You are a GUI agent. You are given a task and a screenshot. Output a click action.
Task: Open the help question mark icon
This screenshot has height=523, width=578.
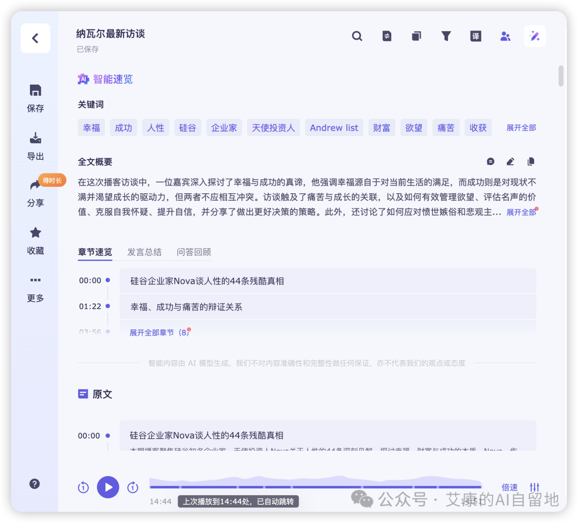[x=35, y=484]
